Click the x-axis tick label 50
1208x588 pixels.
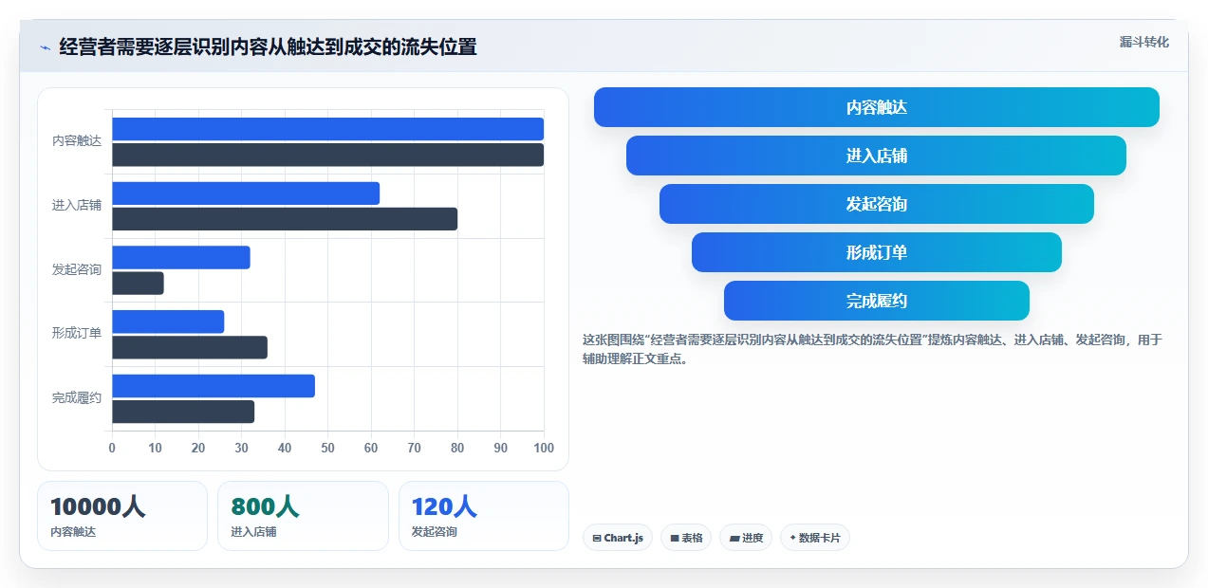pyautogui.click(x=328, y=448)
